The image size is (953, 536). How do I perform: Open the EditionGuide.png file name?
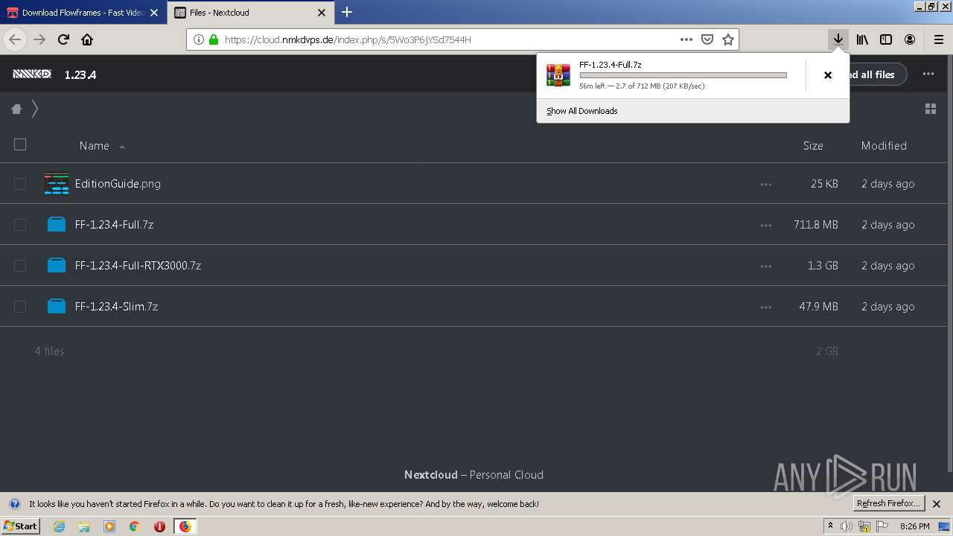[x=118, y=184]
